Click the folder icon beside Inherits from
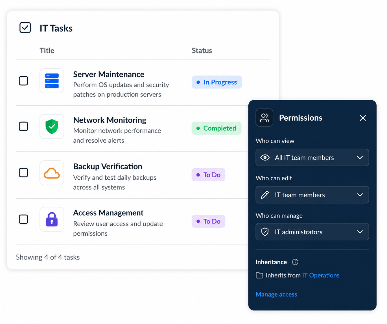The width and height of the screenshot is (387, 324). tap(259, 275)
